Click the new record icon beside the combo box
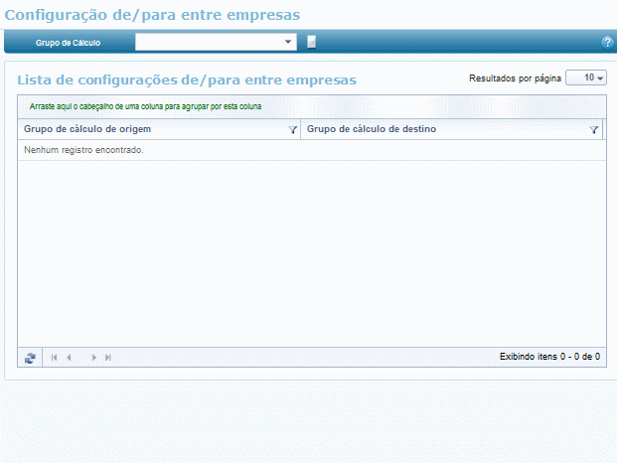This screenshot has height=463, width=617. (311, 42)
